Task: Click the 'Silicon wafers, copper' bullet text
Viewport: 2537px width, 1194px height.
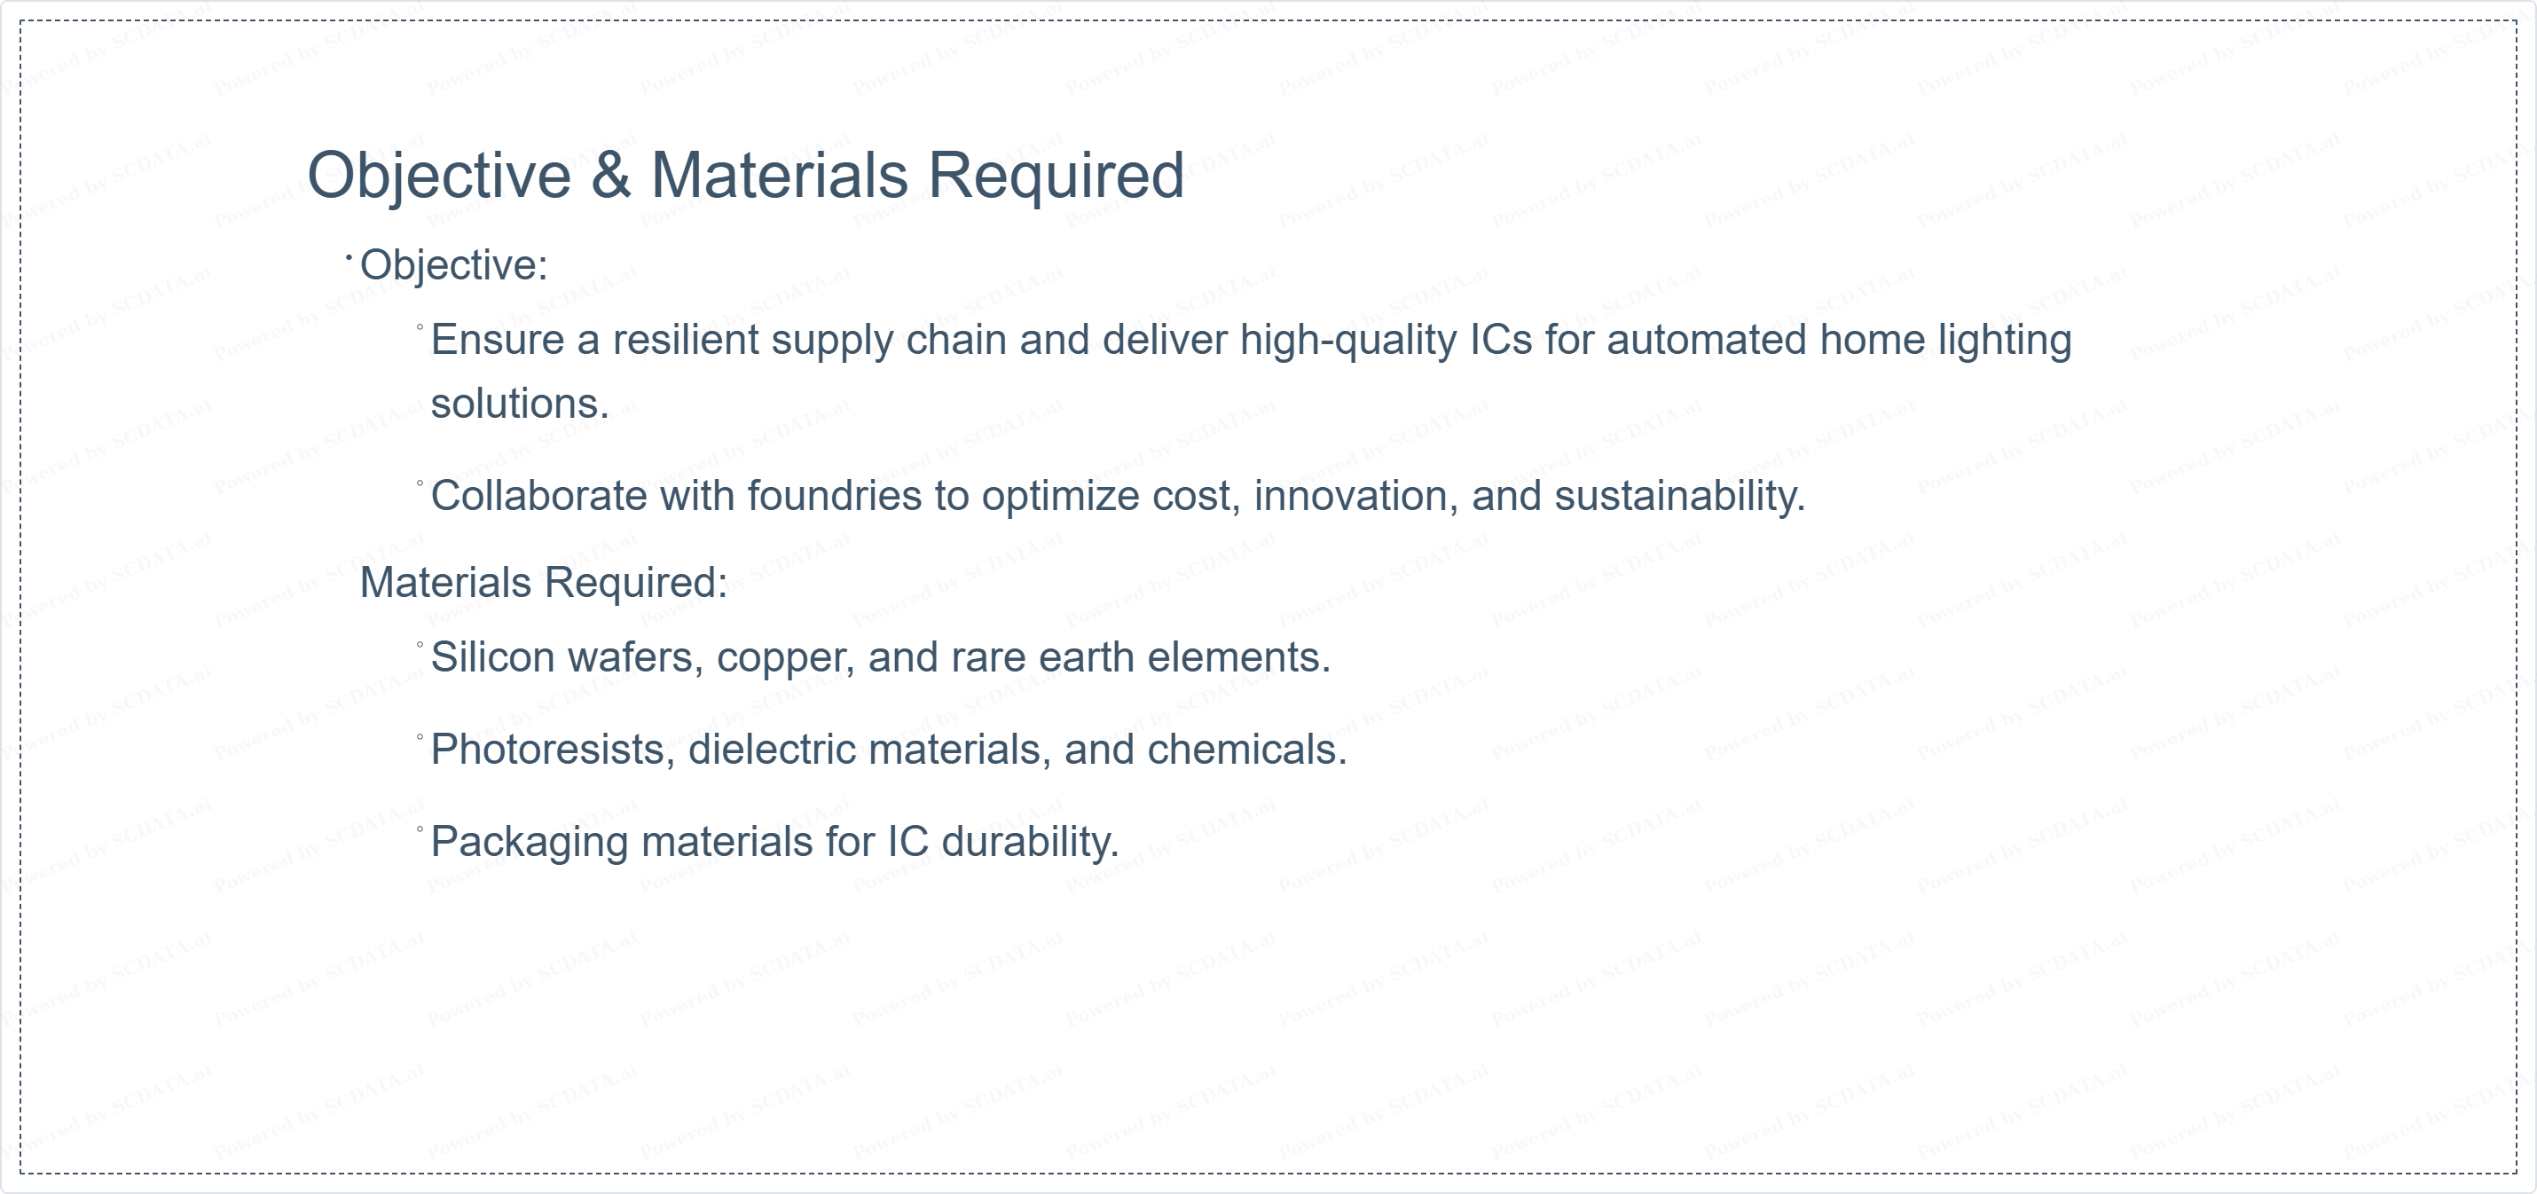Action: pos(881,657)
